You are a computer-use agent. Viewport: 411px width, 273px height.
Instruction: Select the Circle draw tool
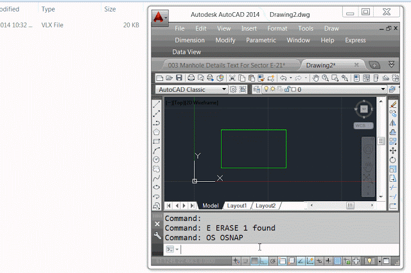coord(156,159)
